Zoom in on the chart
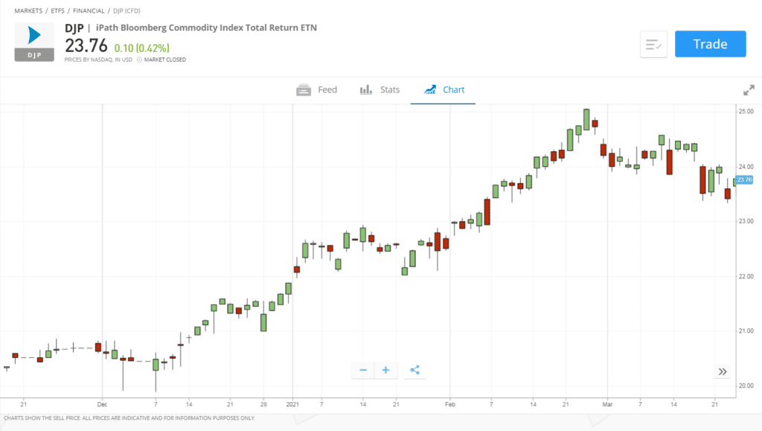This screenshot has height=431, width=762. coord(385,370)
